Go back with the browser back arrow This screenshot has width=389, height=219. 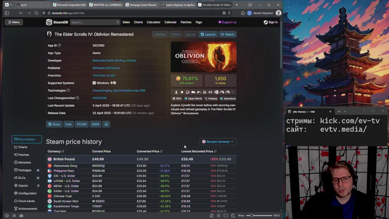21,13
